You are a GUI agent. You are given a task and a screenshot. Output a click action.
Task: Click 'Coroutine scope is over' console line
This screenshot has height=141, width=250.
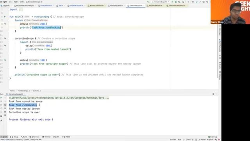pos(24,112)
